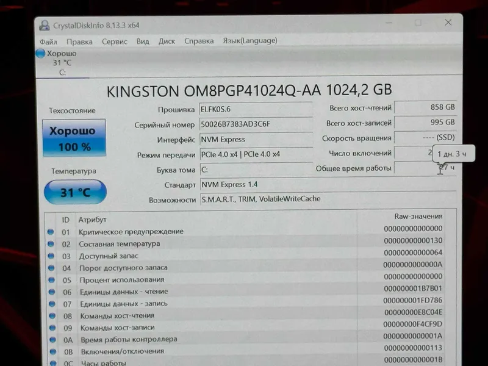Select row 03 Доступный запас
Image resolution: width=488 pixels, height=366 pixels.
245,255
